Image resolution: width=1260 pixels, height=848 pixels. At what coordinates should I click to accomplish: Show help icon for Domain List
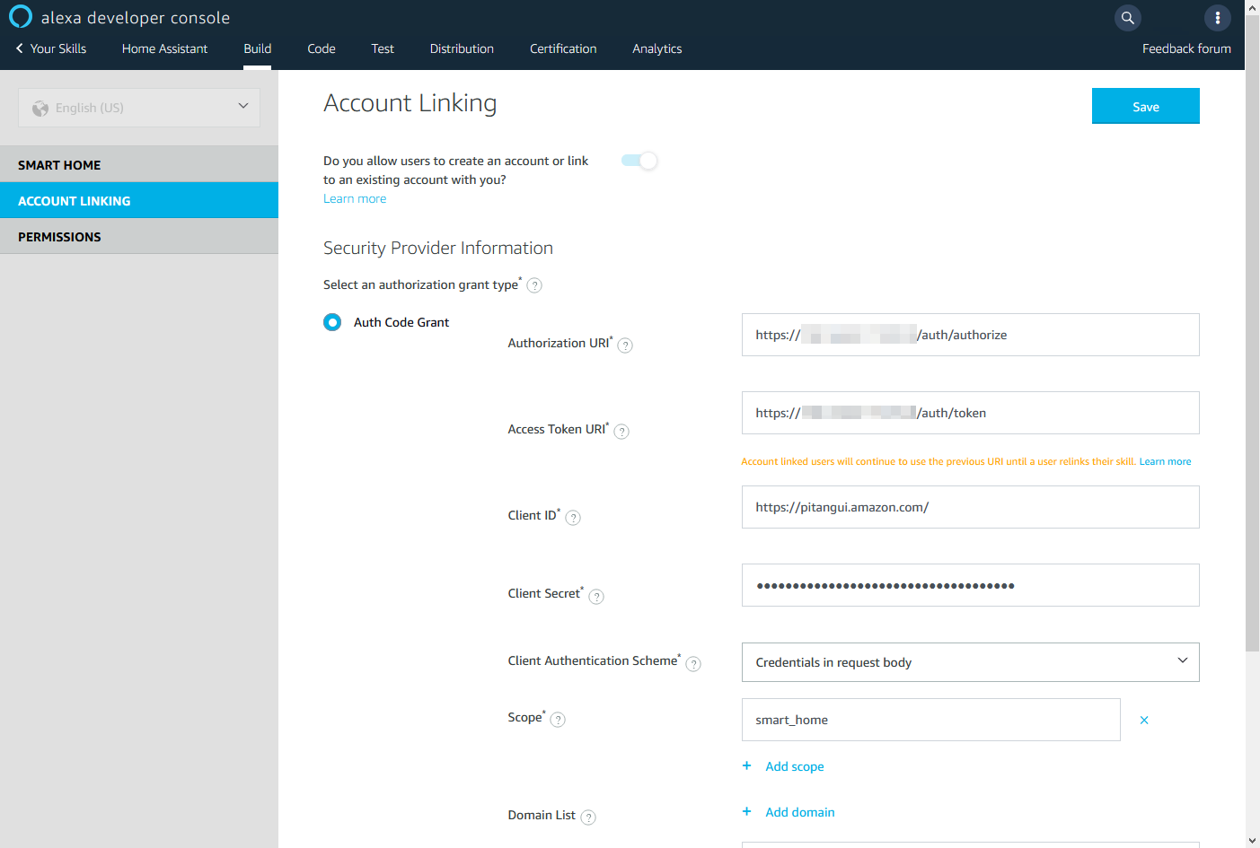pyautogui.click(x=588, y=817)
